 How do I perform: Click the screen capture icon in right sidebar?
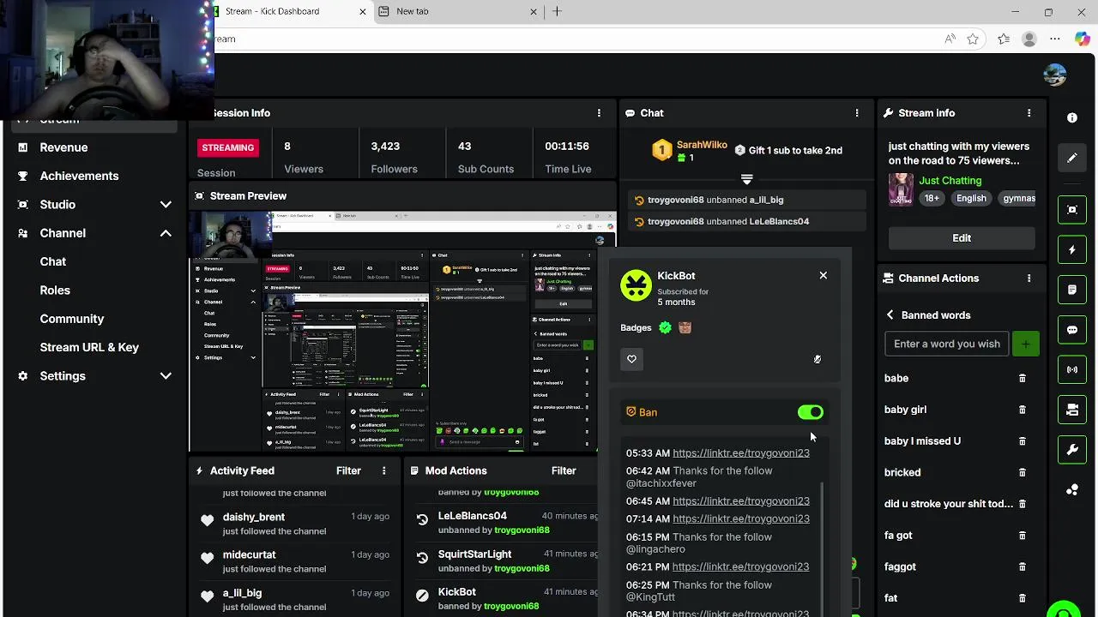click(1072, 210)
